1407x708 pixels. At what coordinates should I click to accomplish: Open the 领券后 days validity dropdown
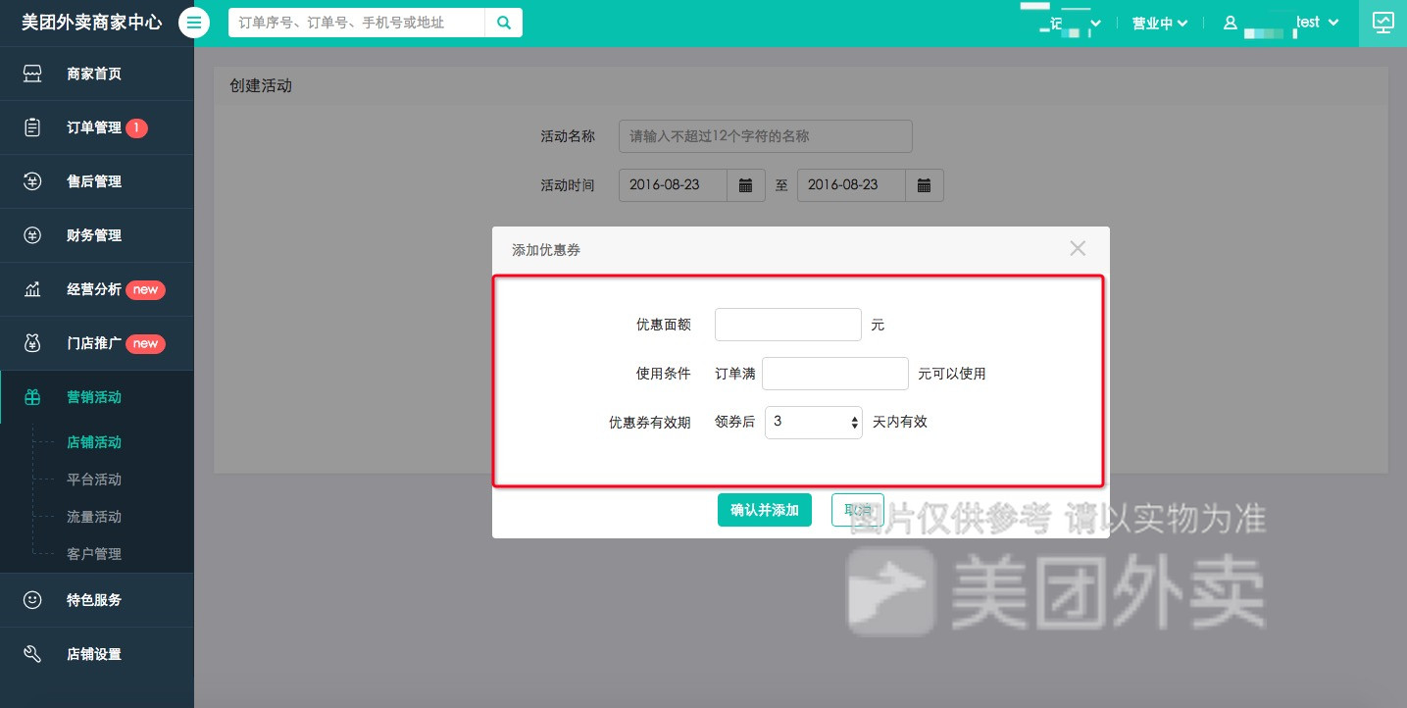813,422
